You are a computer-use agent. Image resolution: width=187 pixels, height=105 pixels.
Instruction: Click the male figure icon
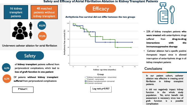[x=31, y=26]
